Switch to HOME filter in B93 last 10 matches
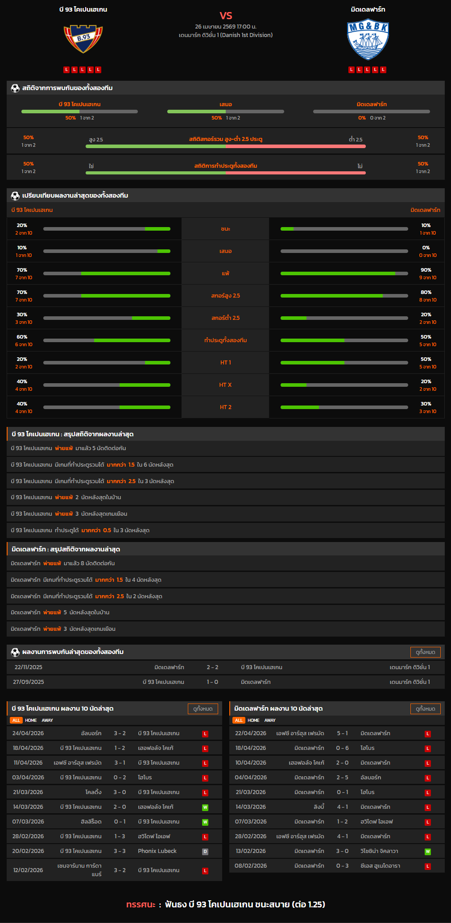The height and width of the screenshot is (923, 451). pyautogui.click(x=31, y=720)
